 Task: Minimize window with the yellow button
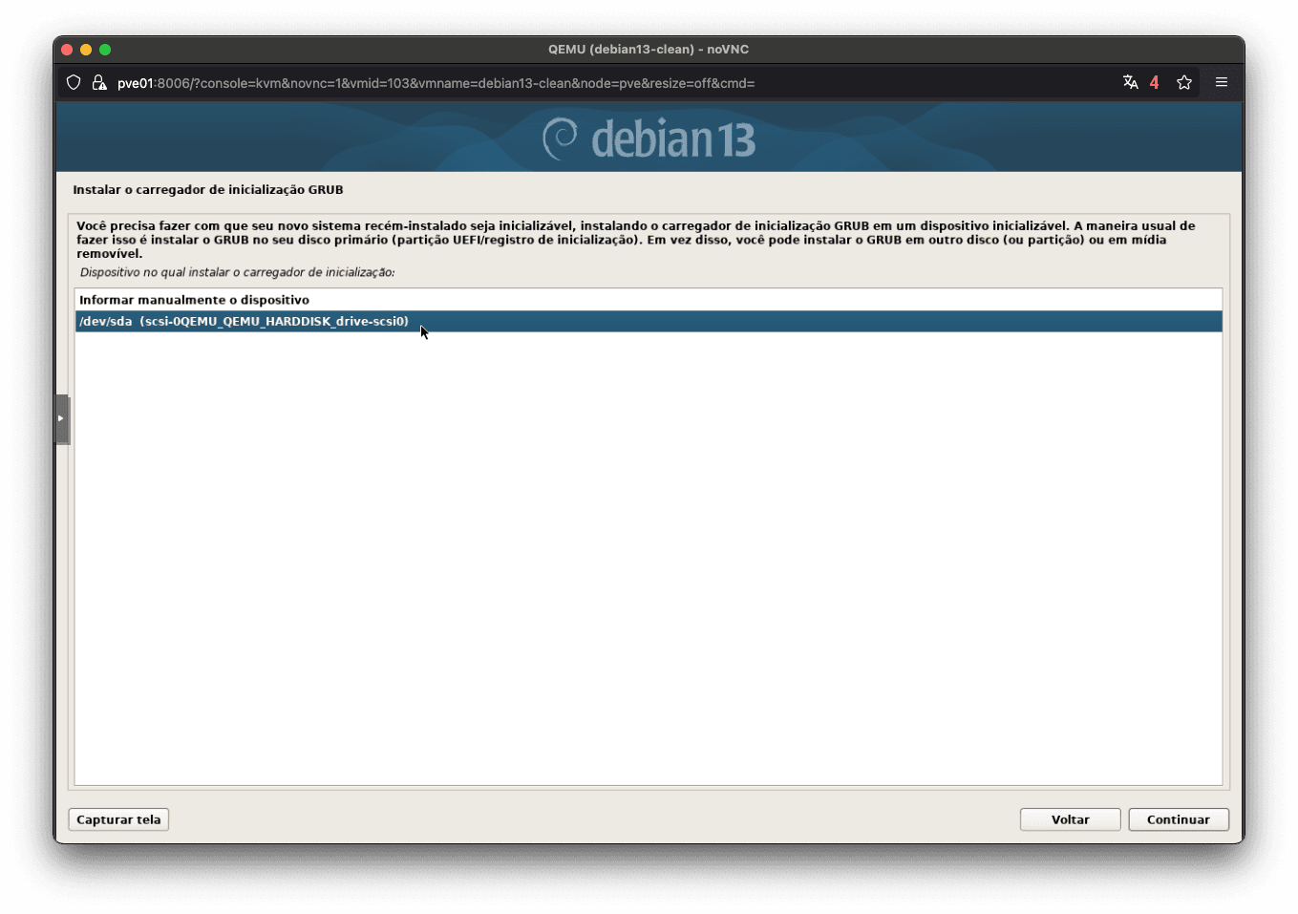86,50
